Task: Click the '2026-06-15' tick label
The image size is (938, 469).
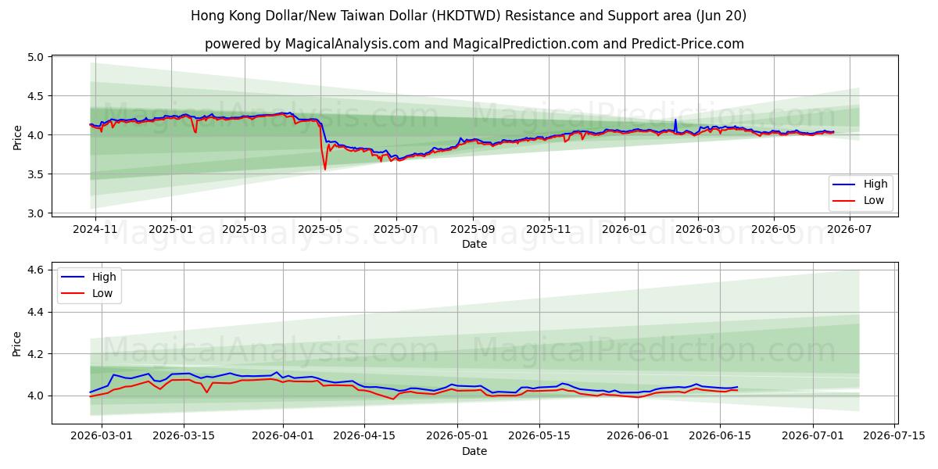Action: [718, 436]
